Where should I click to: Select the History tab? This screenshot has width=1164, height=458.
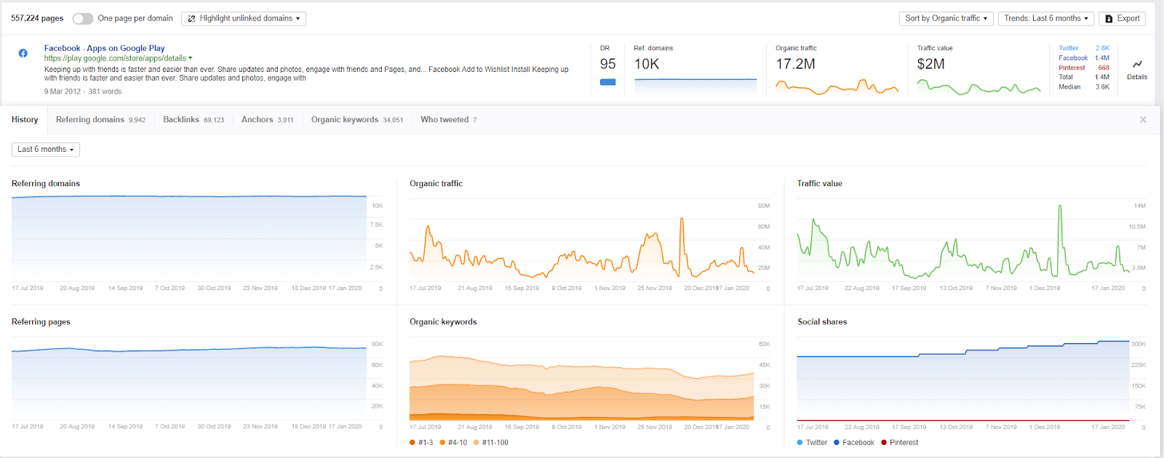click(25, 119)
